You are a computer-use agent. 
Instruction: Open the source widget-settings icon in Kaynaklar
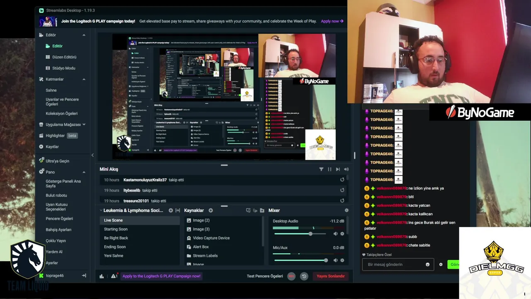pyautogui.click(x=248, y=211)
